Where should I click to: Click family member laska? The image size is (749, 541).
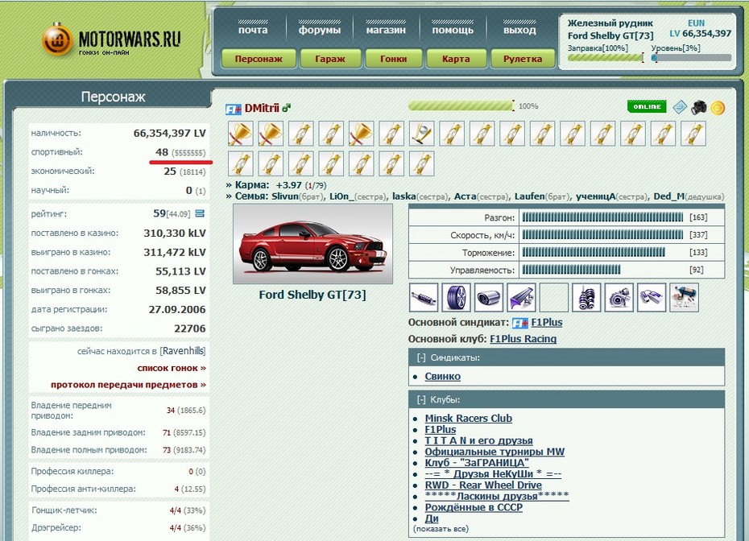(404, 196)
